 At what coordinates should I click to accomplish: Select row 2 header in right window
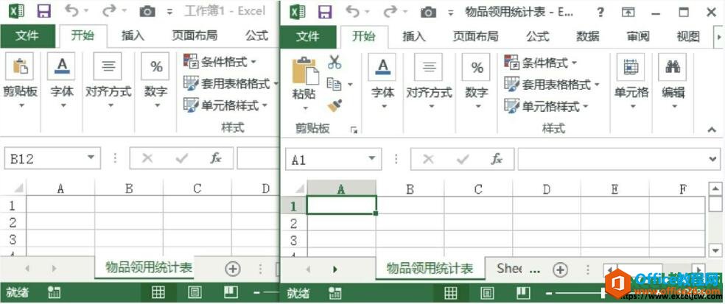pos(293,224)
